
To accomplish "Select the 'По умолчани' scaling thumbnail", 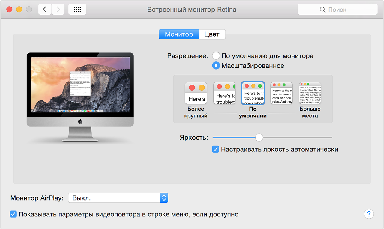I will [x=253, y=93].
